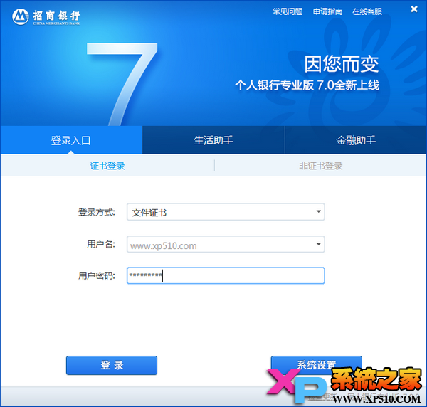Focus the 用户名 field showing www.xp510.com
Screen dimensions: 427x407
point(226,244)
